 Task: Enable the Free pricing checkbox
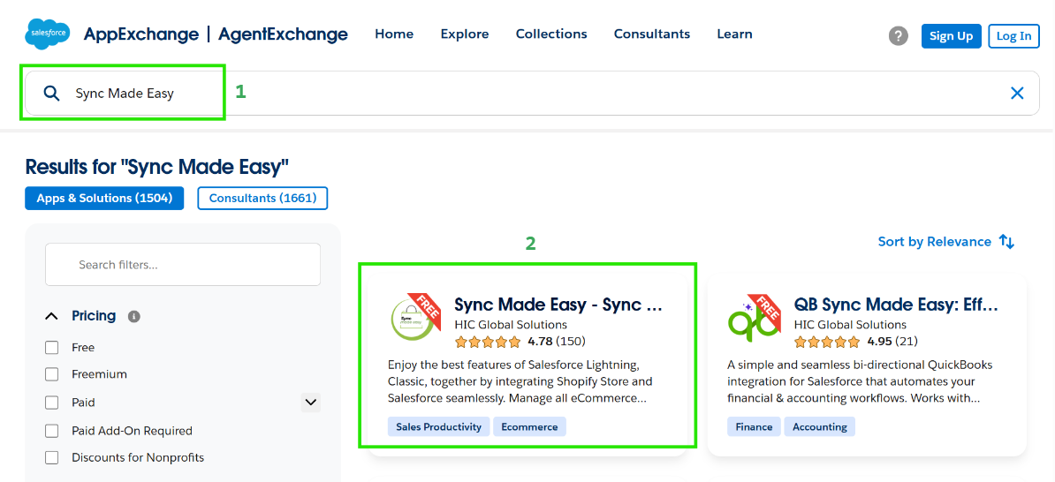[x=52, y=348]
